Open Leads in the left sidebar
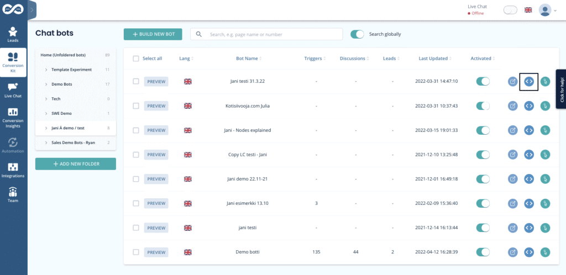Screen dimensions: 566x275 [x=13, y=35]
